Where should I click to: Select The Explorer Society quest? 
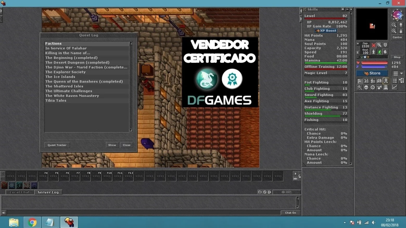coord(87,72)
